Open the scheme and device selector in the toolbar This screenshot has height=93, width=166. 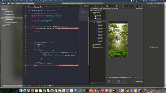click(24, 3)
